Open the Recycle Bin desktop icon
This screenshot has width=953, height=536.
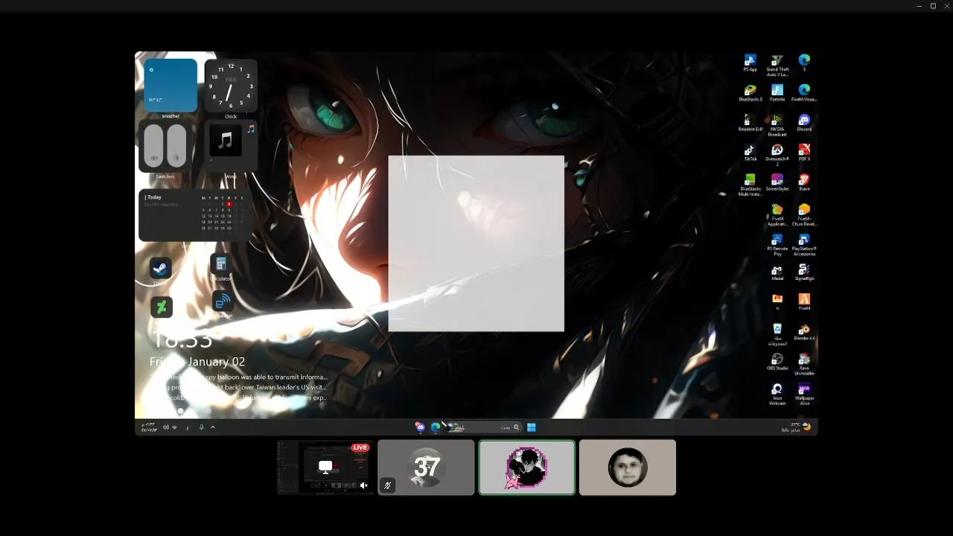click(777, 334)
